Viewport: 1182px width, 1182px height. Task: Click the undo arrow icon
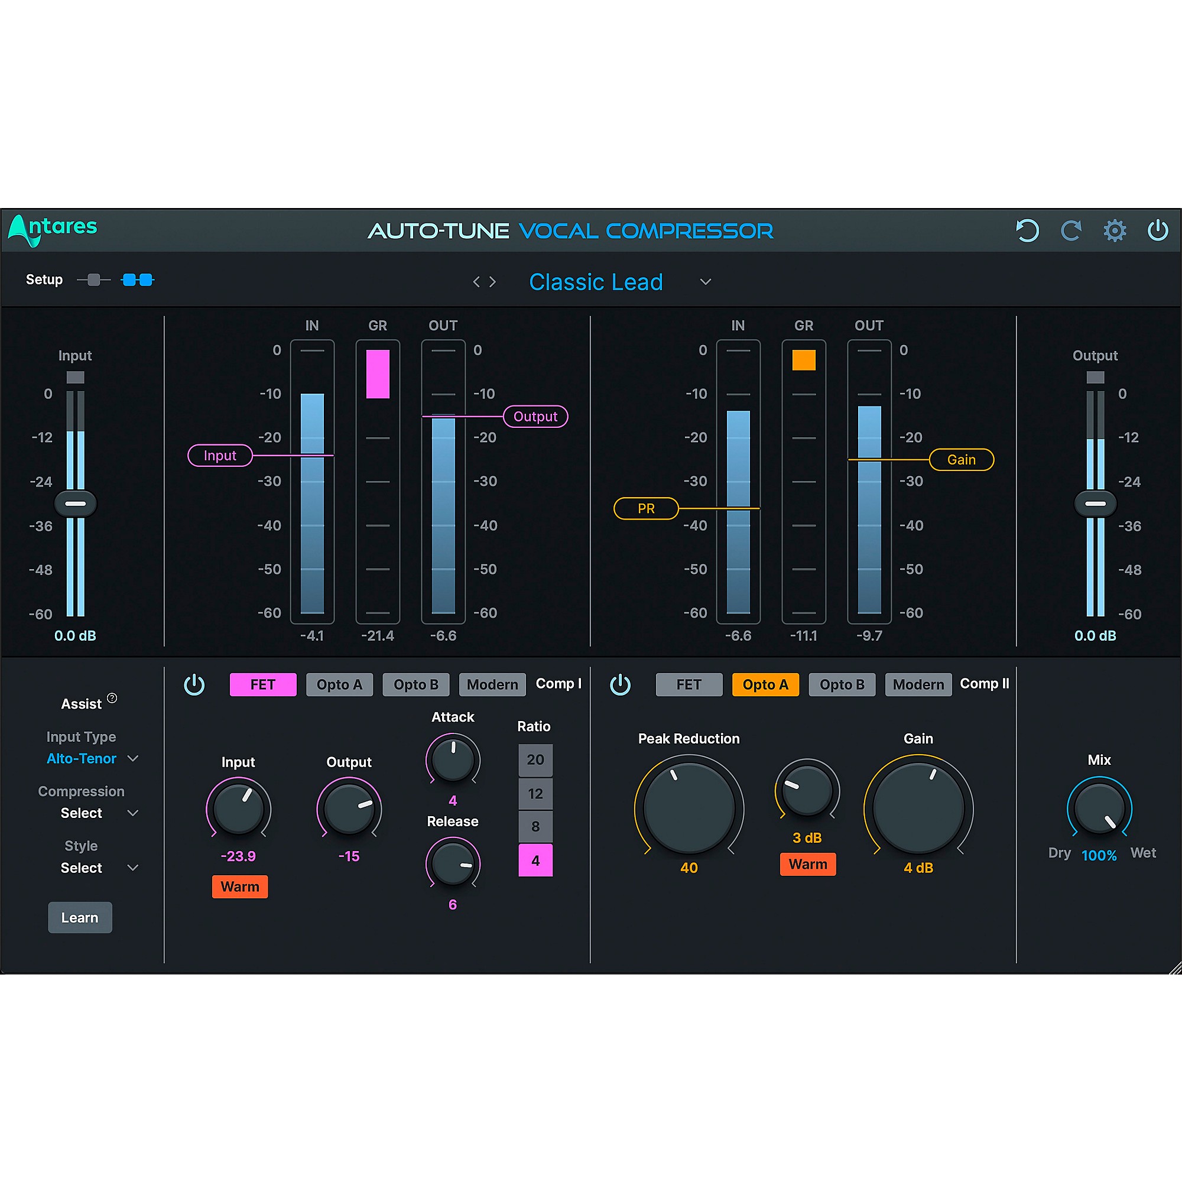tap(1027, 230)
